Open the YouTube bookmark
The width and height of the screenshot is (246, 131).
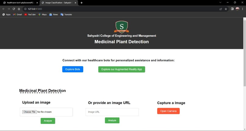point(30,14)
